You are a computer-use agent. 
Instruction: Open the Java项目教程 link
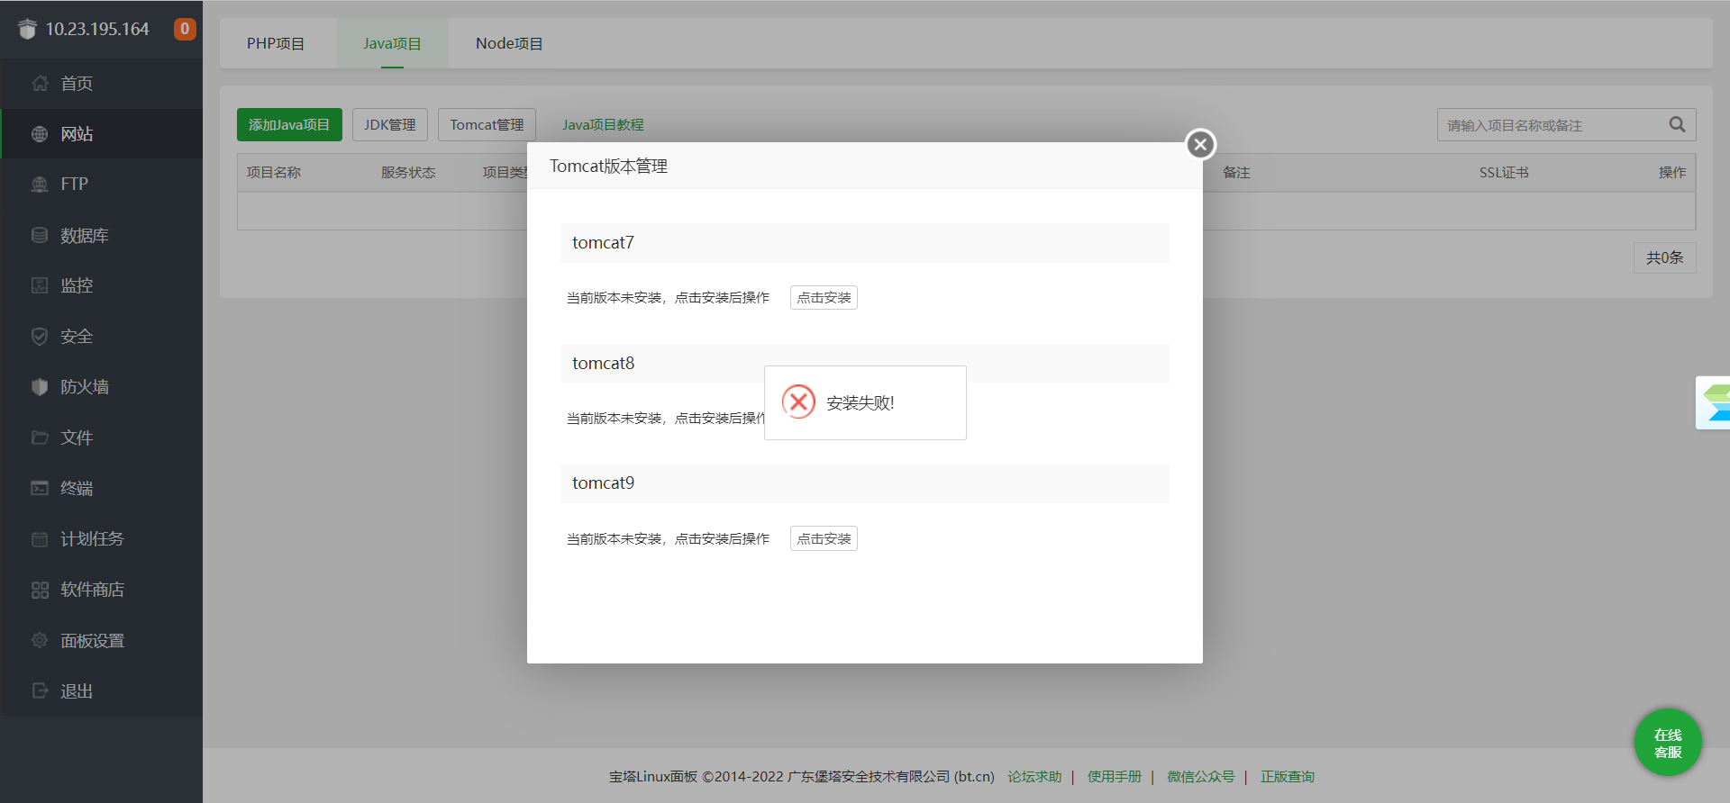pyautogui.click(x=603, y=125)
